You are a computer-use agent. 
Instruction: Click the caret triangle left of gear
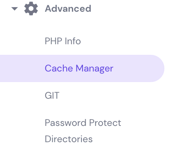pyautogui.click(x=14, y=9)
